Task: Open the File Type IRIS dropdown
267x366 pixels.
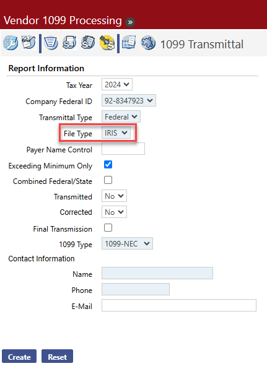Action: 116,133
